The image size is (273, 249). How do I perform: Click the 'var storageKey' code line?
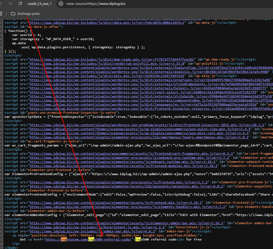click(x=53, y=39)
